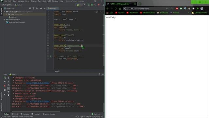209x118 pixels.
Task: Reload the browser page
Action: (x=116, y=9)
